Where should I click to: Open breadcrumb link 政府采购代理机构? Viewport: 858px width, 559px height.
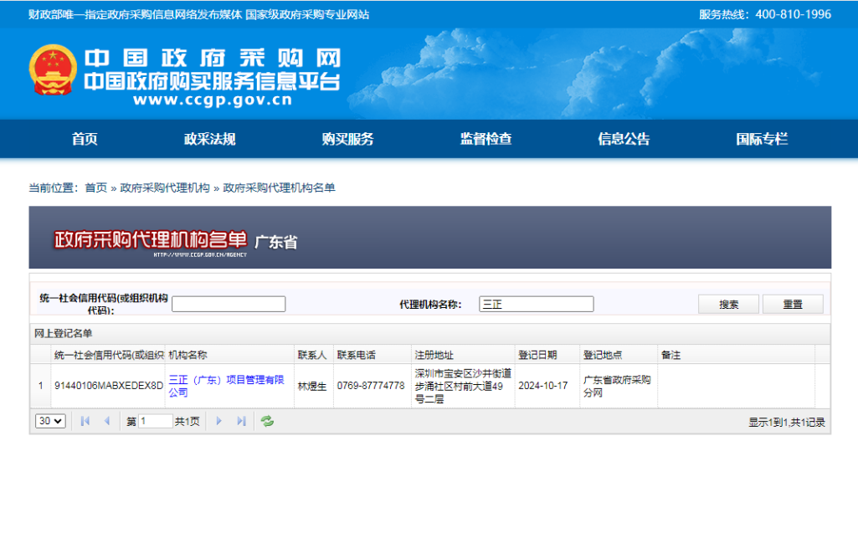point(165,187)
